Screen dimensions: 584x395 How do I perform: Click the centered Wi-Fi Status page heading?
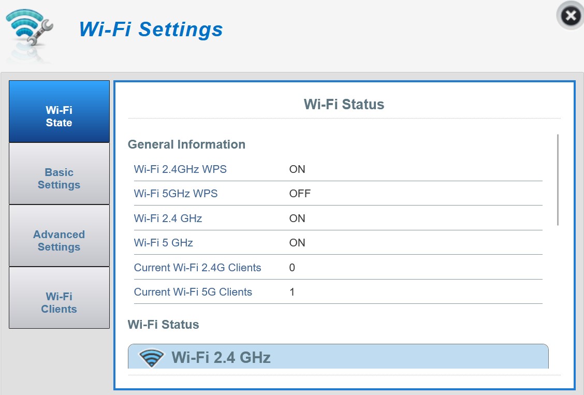(344, 105)
